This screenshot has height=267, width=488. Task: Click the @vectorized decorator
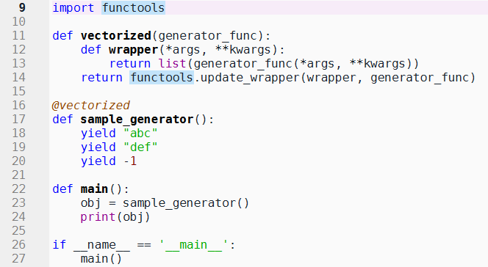tap(91, 106)
